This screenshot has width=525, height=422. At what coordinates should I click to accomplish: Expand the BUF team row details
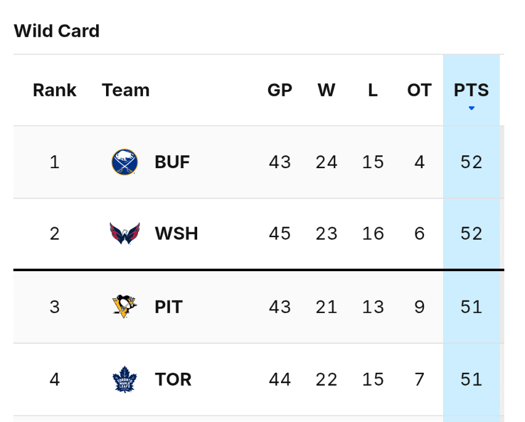pos(246,161)
